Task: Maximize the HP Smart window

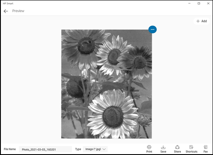Action: point(199,3)
